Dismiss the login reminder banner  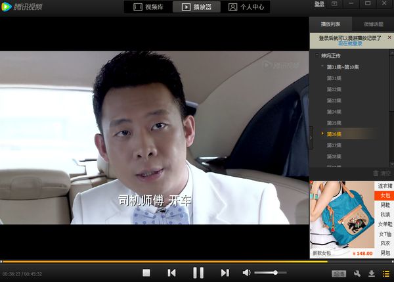pos(389,37)
